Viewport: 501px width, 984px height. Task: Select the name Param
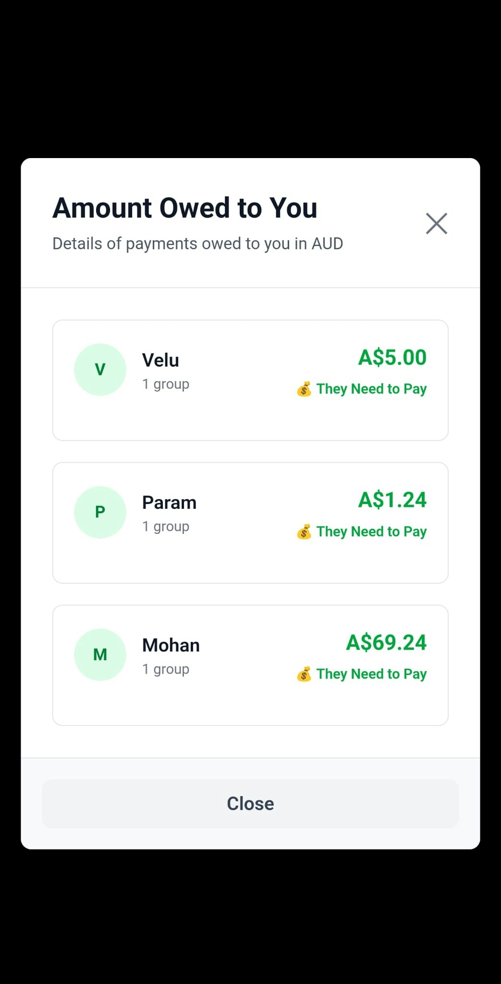coord(169,503)
